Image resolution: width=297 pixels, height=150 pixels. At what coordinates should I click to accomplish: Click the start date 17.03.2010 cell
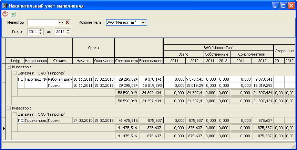83,120
